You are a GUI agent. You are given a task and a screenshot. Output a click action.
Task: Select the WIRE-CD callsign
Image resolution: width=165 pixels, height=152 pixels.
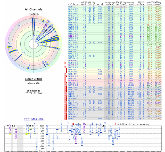(x=73, y=34)
